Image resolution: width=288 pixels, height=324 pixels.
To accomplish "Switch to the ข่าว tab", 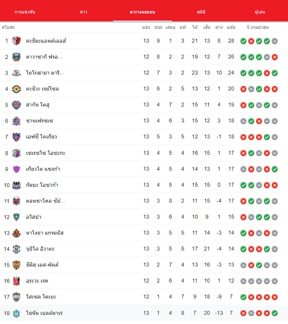I will click(83, 12).
